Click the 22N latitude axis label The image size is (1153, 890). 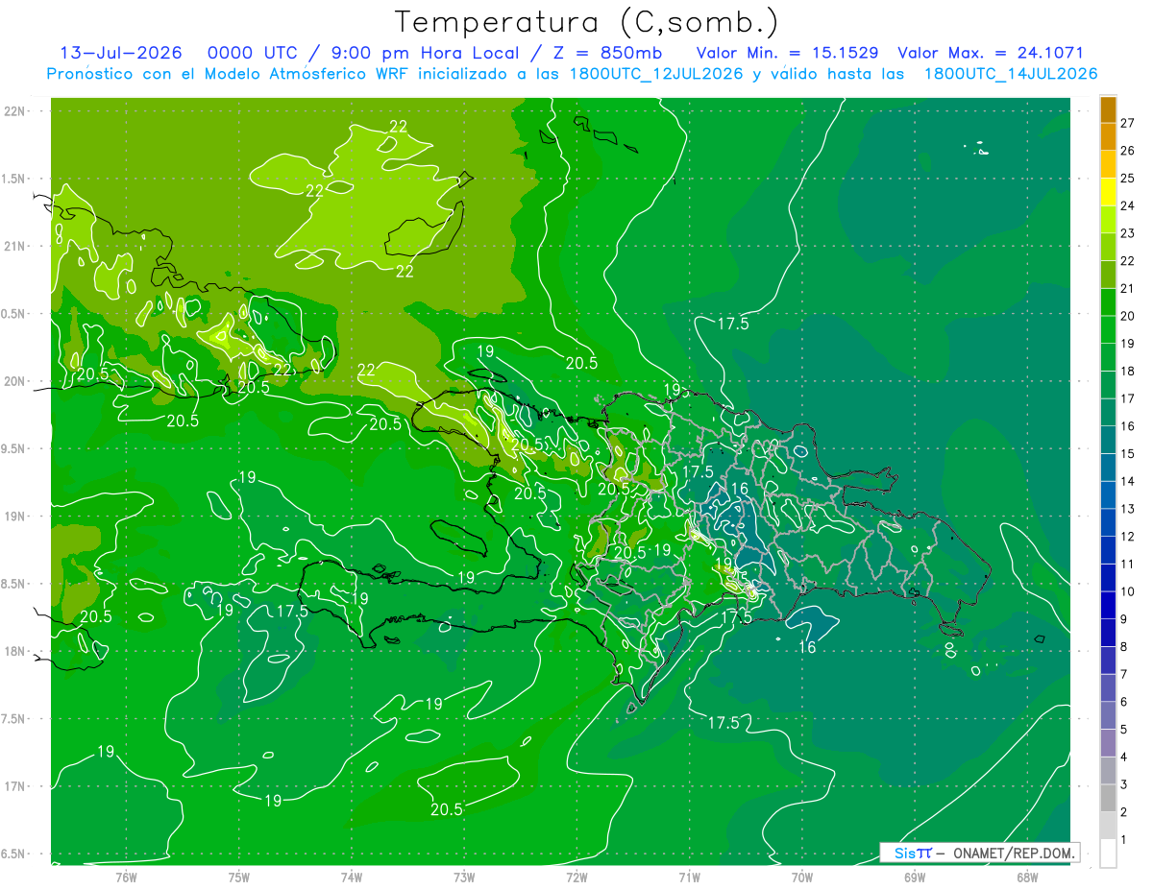click(16, 111)
